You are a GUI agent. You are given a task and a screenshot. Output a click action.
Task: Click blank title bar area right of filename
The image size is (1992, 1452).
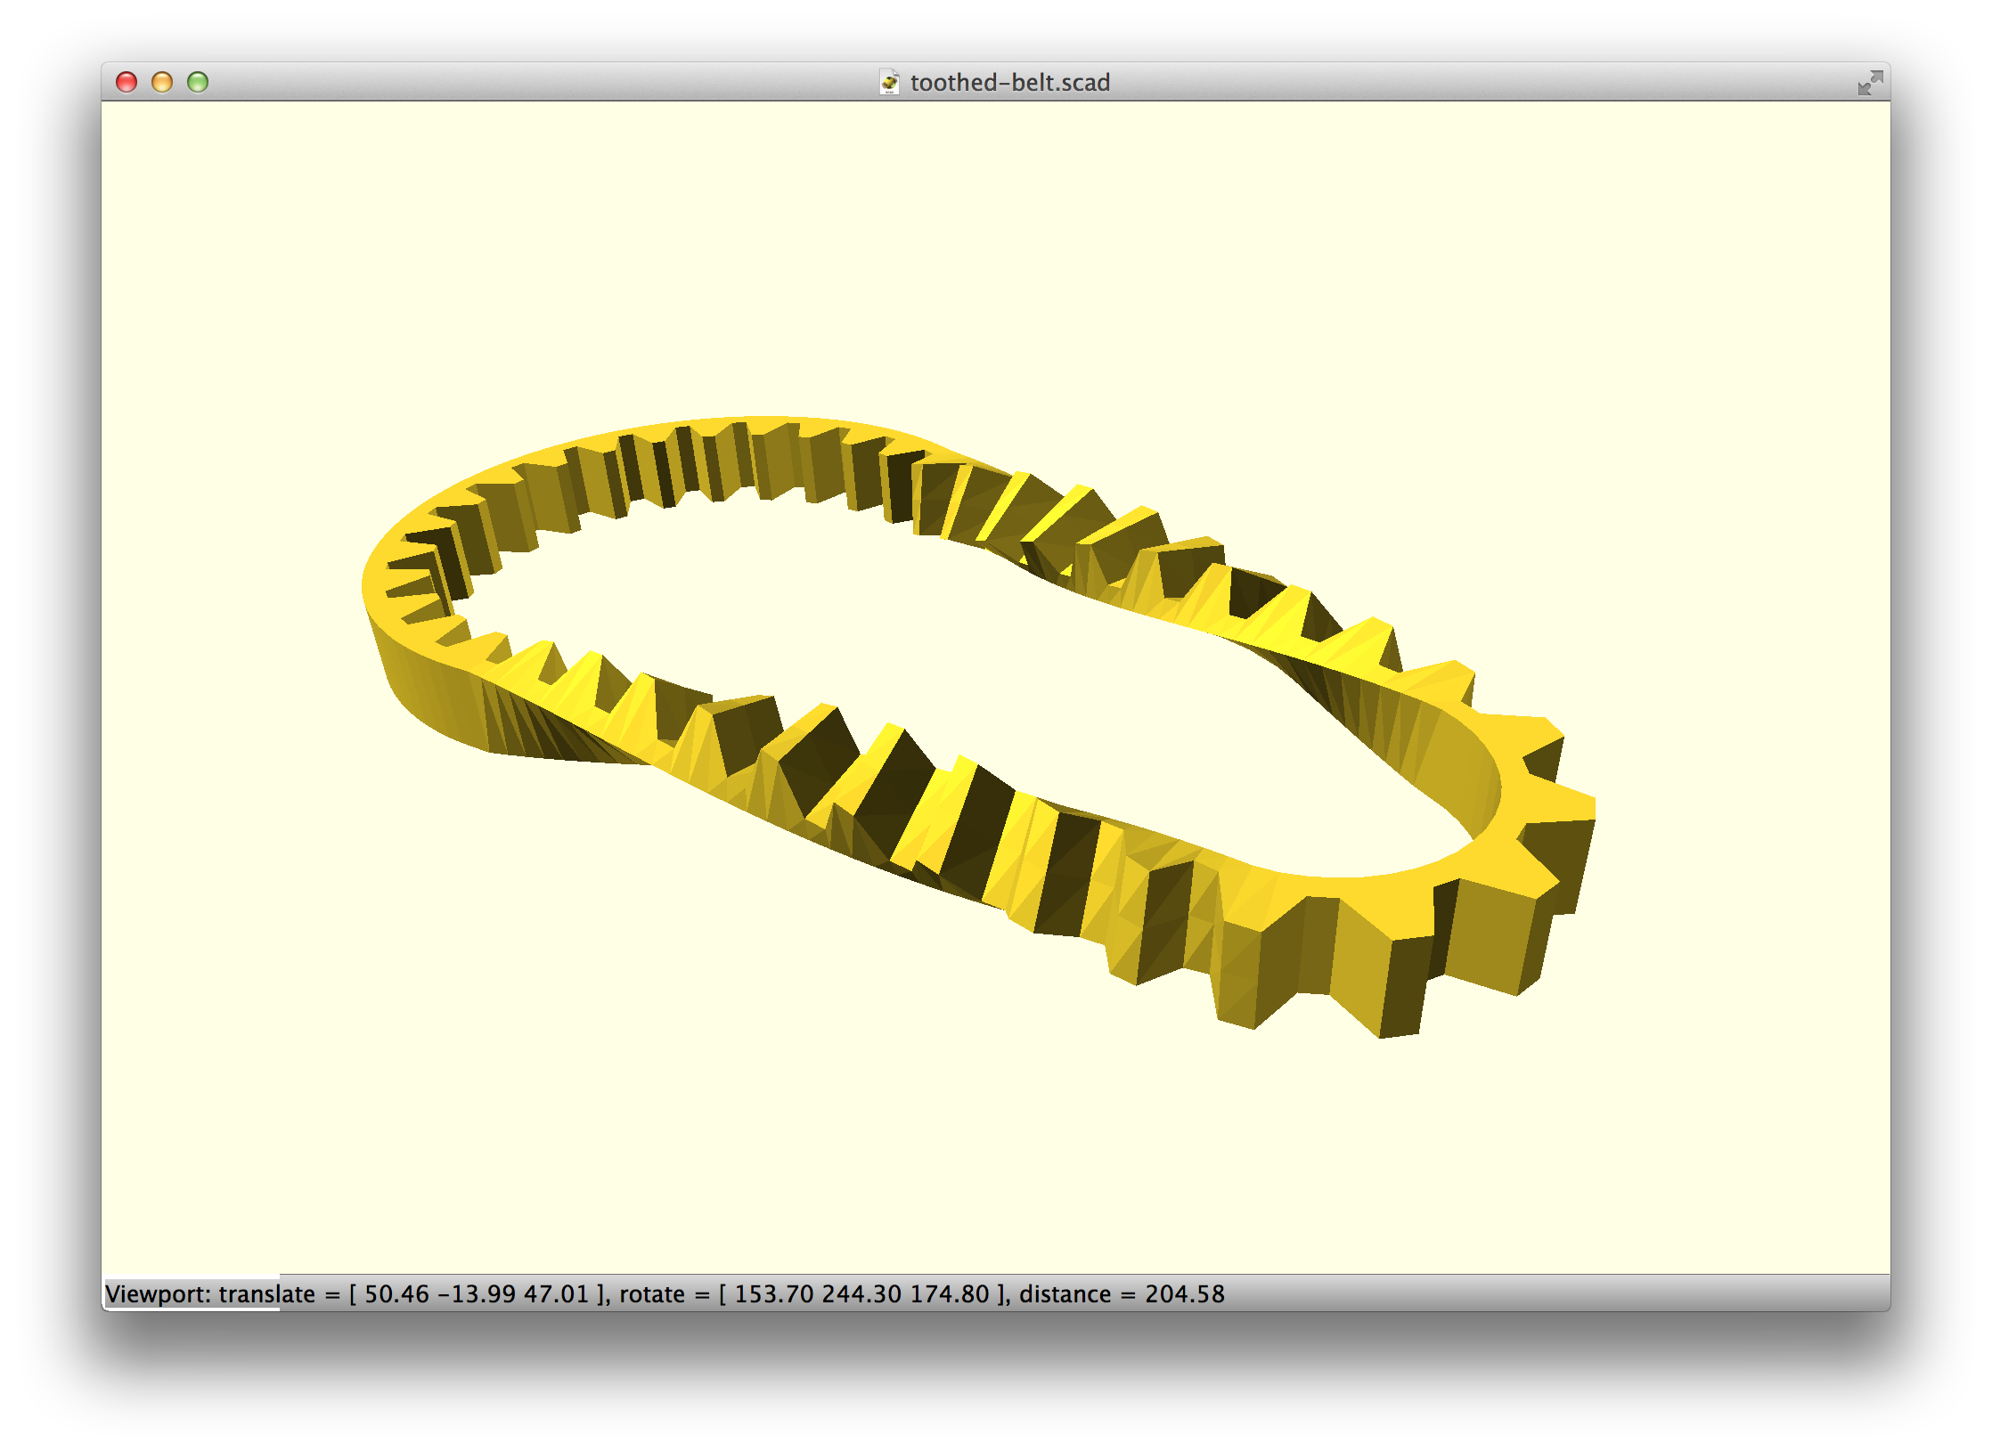click(1470, 83)
